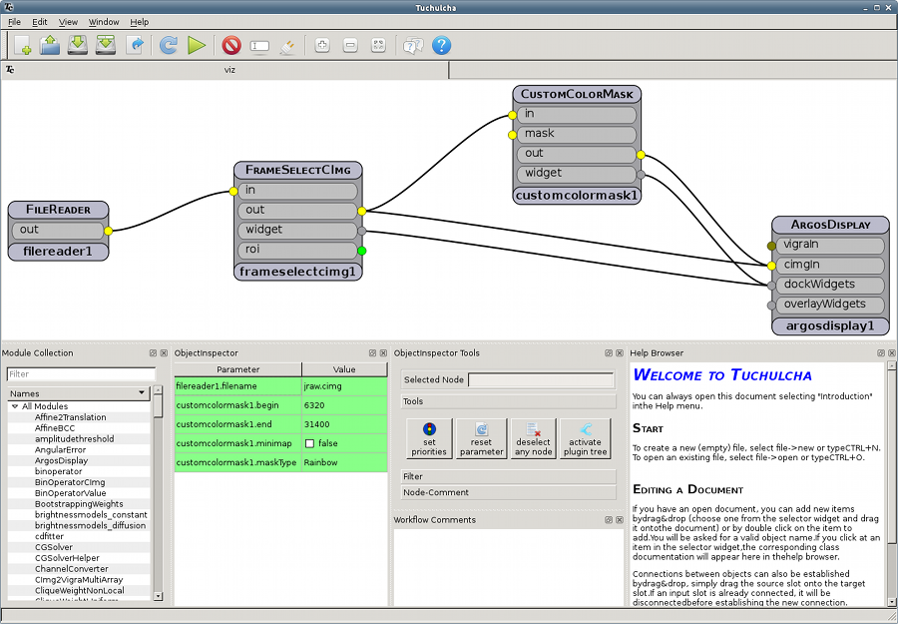
Task: Expand the Filter section in ObjectInspector Tools
Action: (x=508, y=476)
